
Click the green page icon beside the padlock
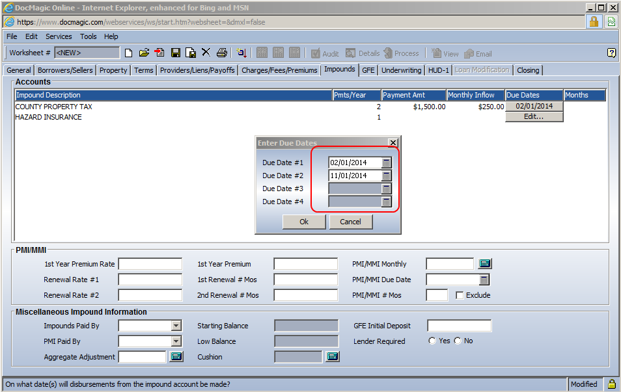[611, 21]
